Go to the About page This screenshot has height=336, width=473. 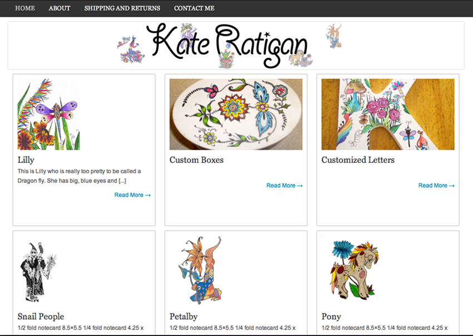(60, 8)
